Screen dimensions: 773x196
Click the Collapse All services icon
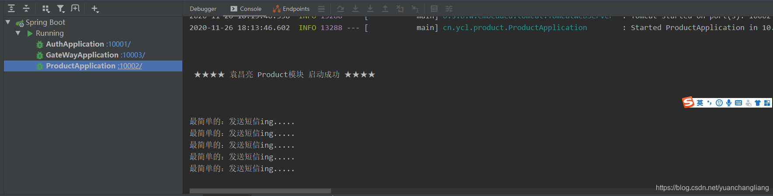(26, 8)
